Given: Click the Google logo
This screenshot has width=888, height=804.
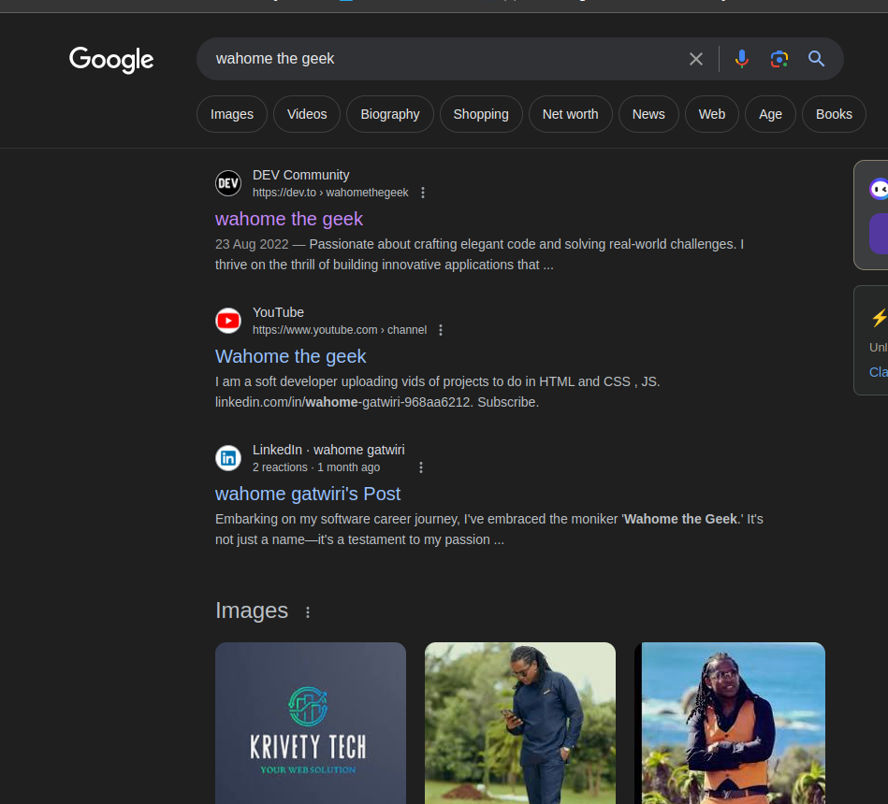Looking at the screenshot, I should (x=111, y=60).
